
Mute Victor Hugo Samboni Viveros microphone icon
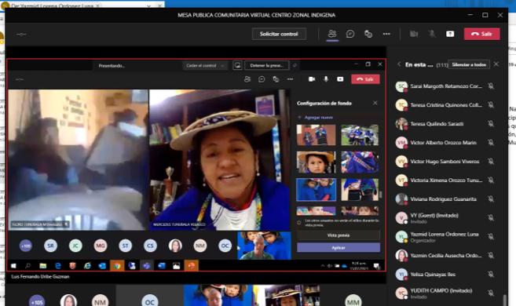[491, 162]
